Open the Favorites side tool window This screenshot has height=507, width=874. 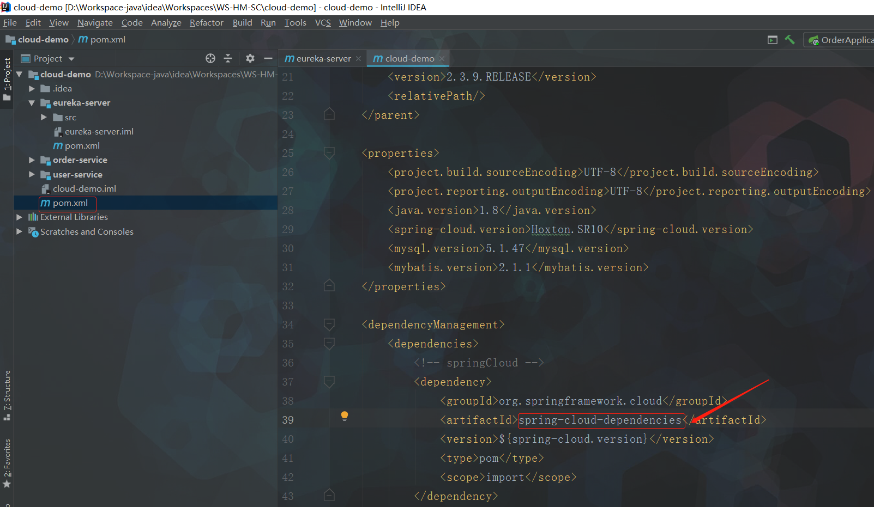(7, 463)
